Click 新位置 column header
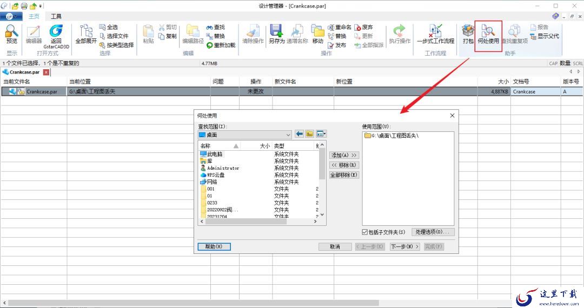 [x=406, y=82]
